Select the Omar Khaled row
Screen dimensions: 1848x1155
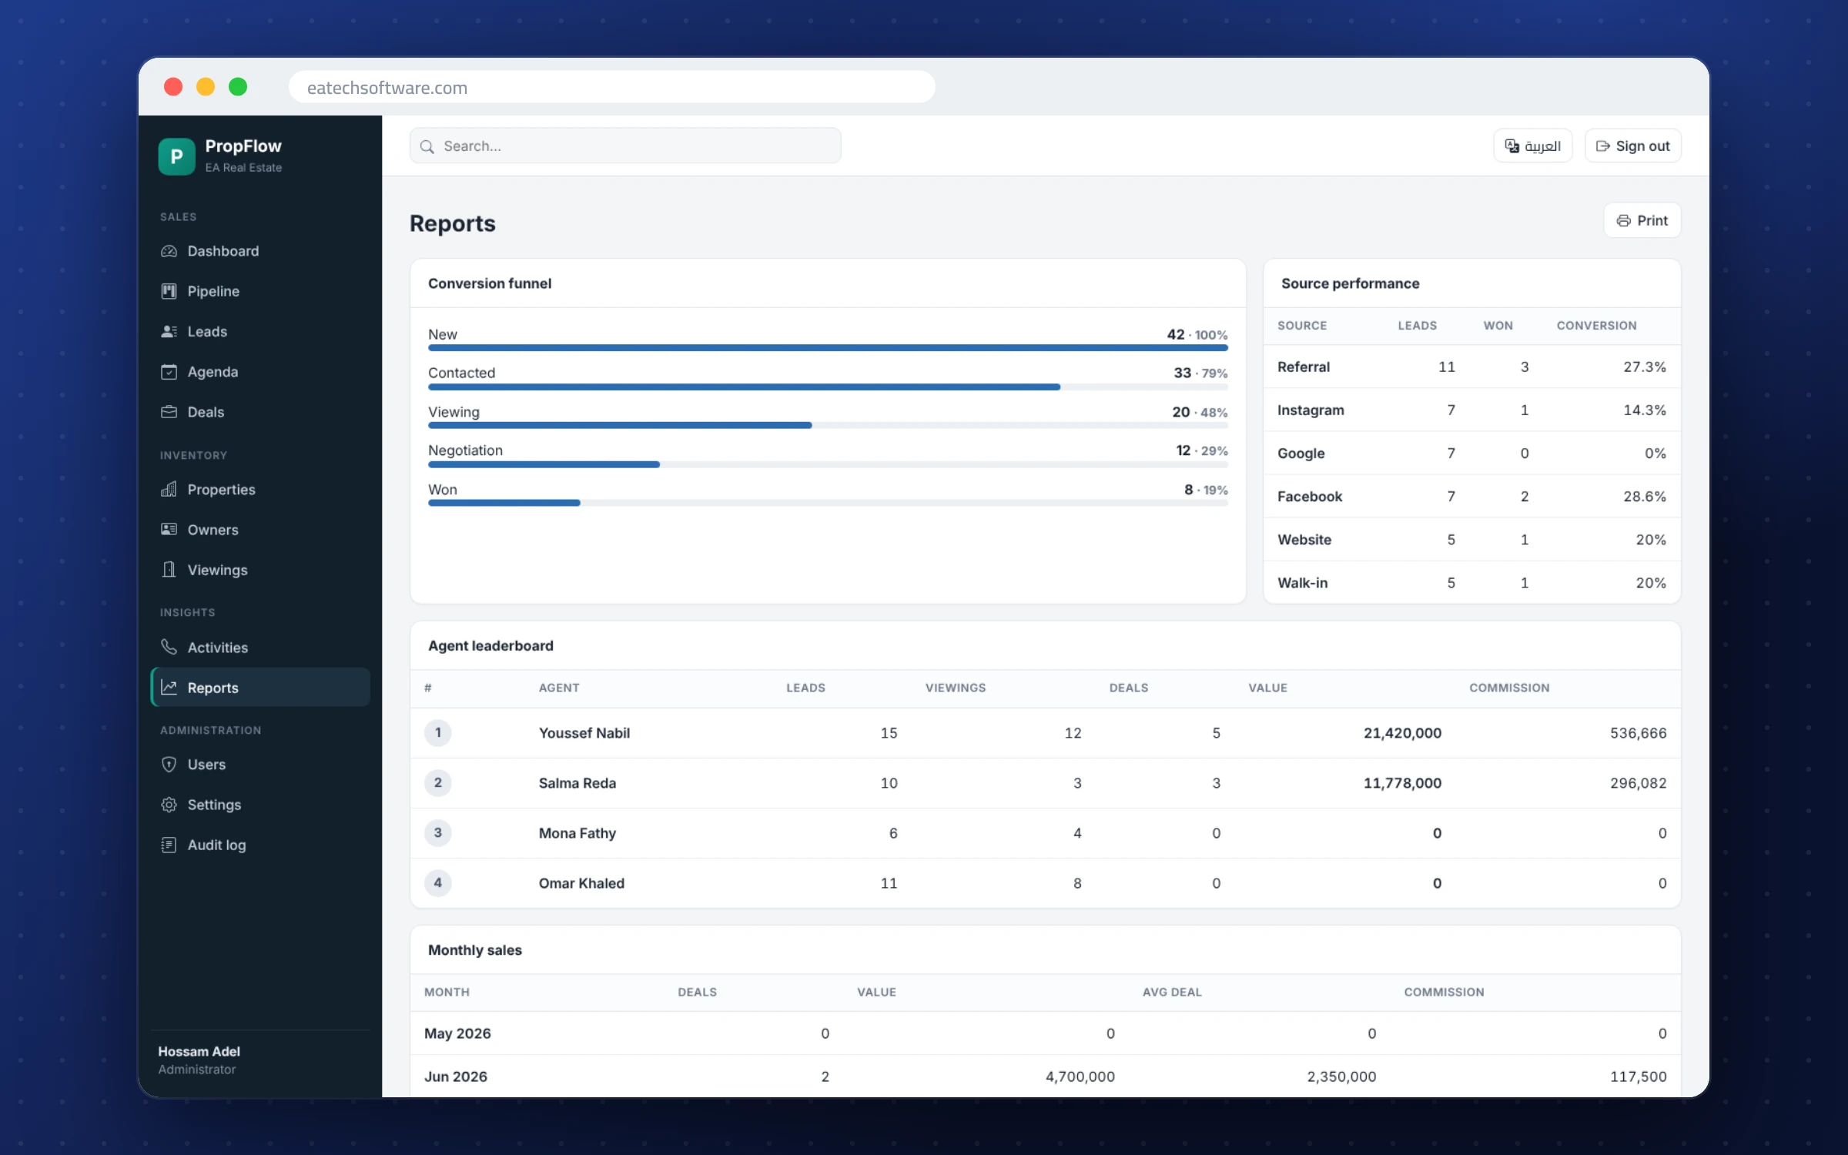point(1045,883)
